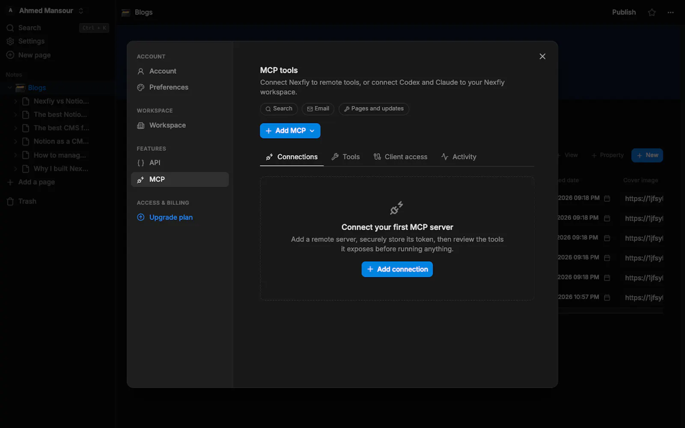The height and width of the screenshot is (428, 685).
Task: Click the Blogs breadcrumb in top bar
Action: 143,12
